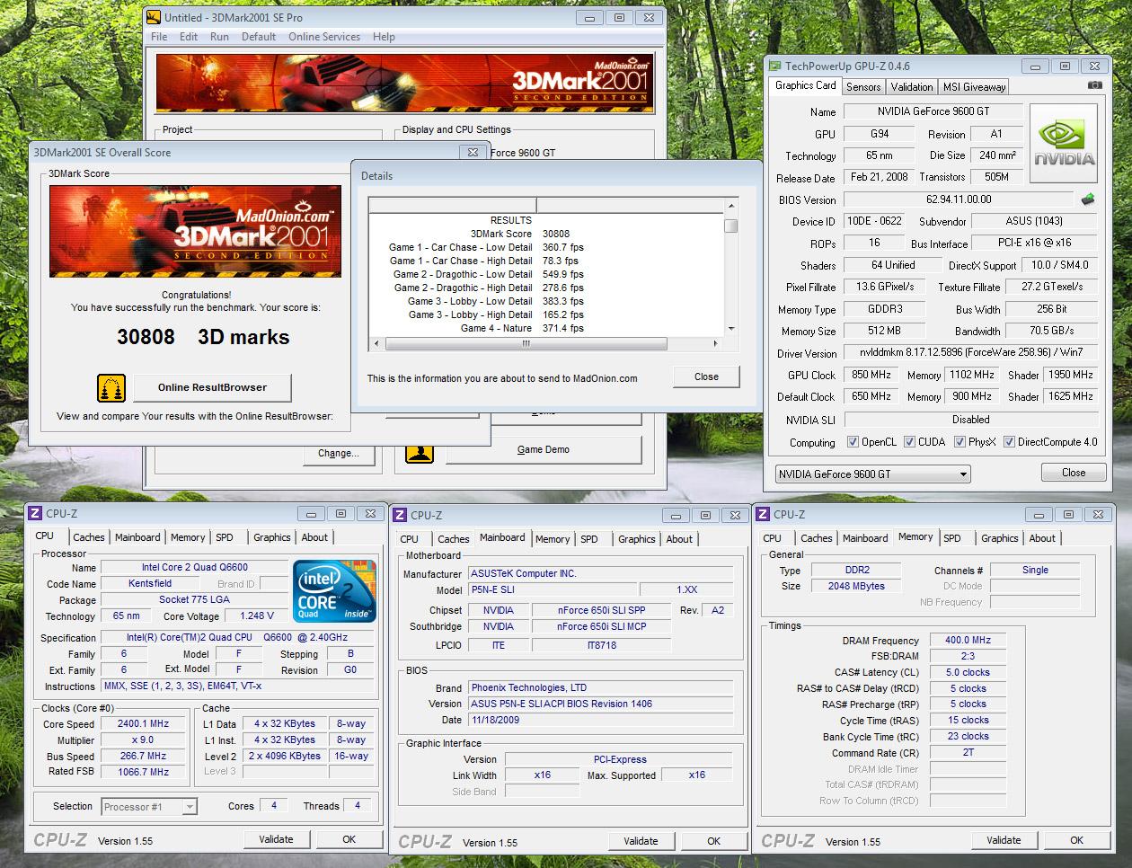Toggle the PhysX checkbox in GPU-Z
The height and width of the screenshot is (868, 1132).
coord(960,442)
